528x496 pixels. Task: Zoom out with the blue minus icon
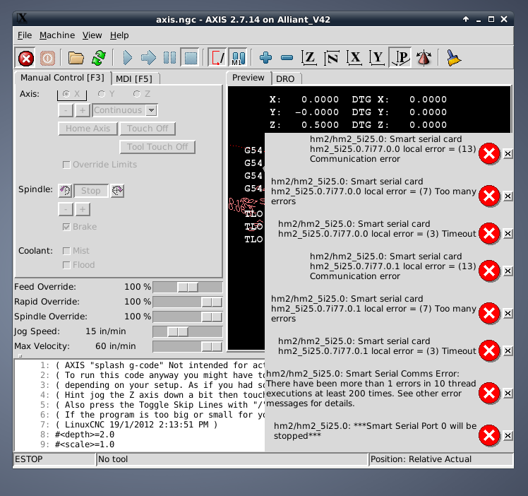point(287,58)
